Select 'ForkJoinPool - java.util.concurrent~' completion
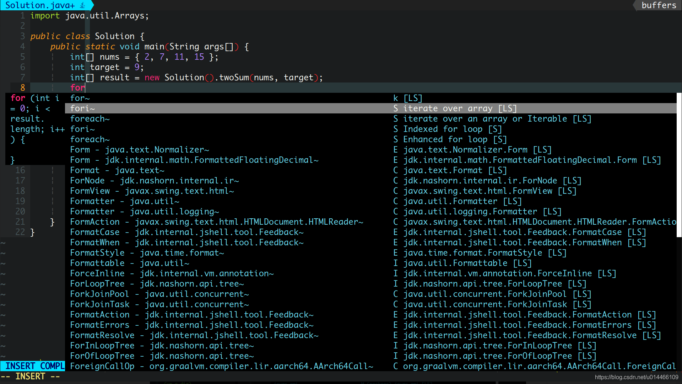The width and height of the screenshot is (682, 384). coord(371,294)
